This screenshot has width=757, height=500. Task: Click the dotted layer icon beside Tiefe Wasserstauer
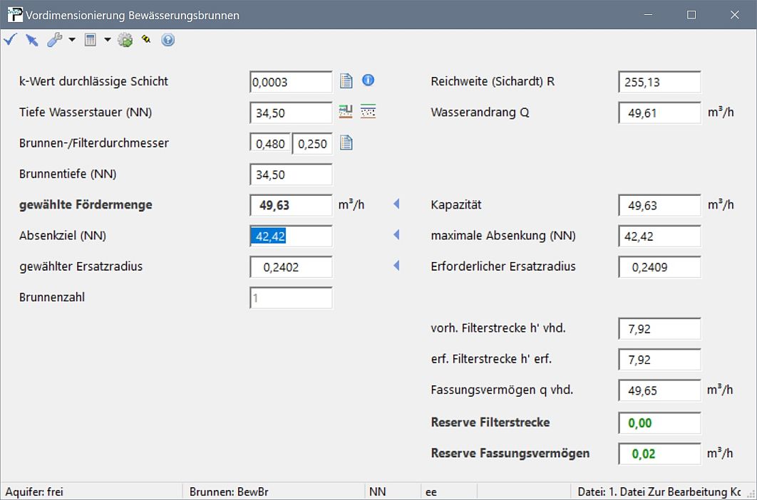(x=368, y=111)
